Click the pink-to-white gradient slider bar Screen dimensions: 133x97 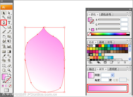(x=108, y=88)
